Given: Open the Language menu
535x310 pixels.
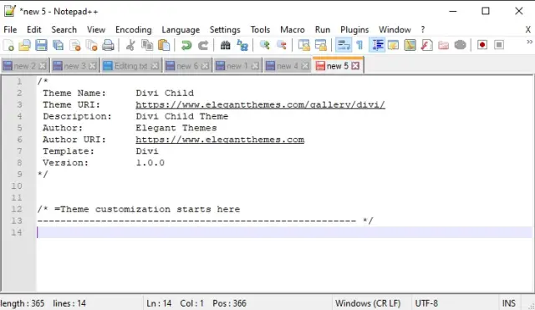Looking at the screenshot, I should point(181,30).
